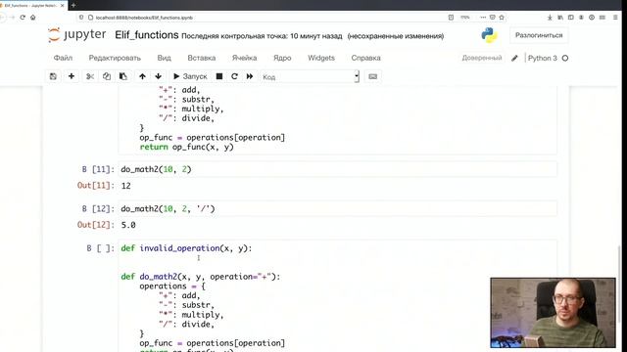627x352 pixels.
Task: Click the Out[12] output prompt
Action: point(96,225)
